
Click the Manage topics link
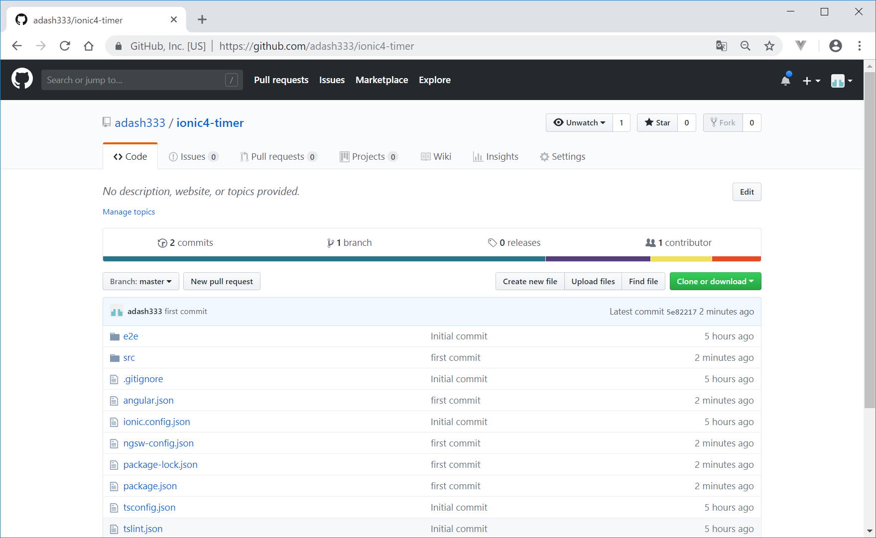coord(128,212)
